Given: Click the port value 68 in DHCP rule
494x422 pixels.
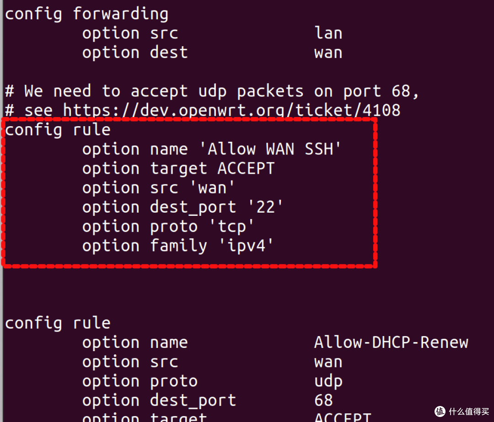Looking at the screenshot, I should (x=323, y=401).
